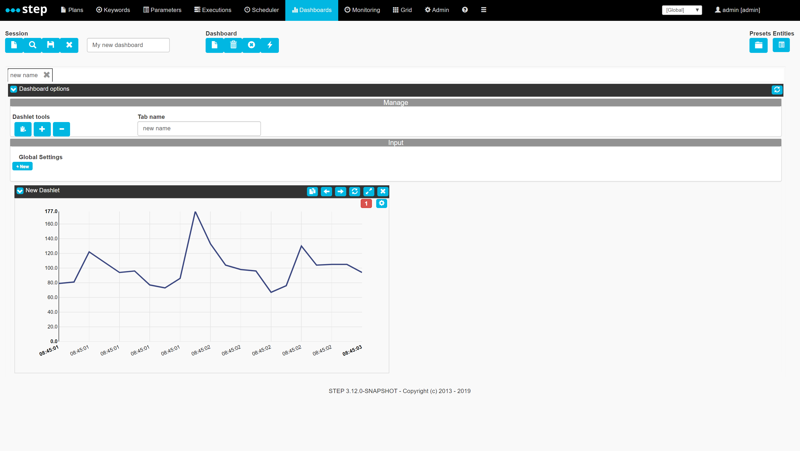
Task: Open the help question mark icon
Action: pos(465,10)
